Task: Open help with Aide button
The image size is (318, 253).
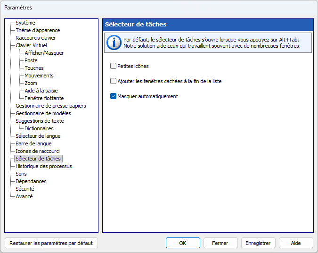Action: pyautogui.click(x=296, y=243)
